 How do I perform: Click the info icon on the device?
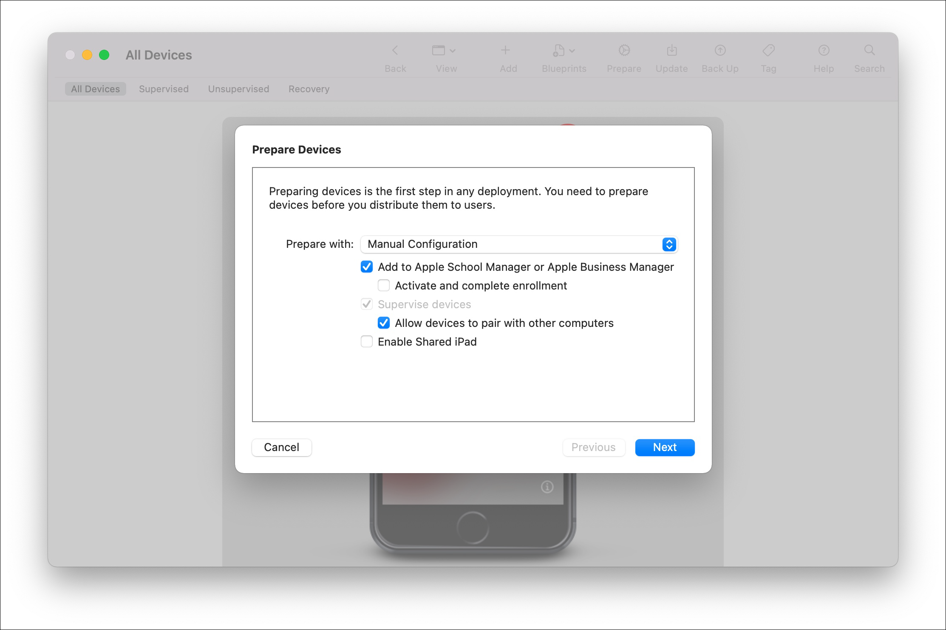click(x=547, y=487)
